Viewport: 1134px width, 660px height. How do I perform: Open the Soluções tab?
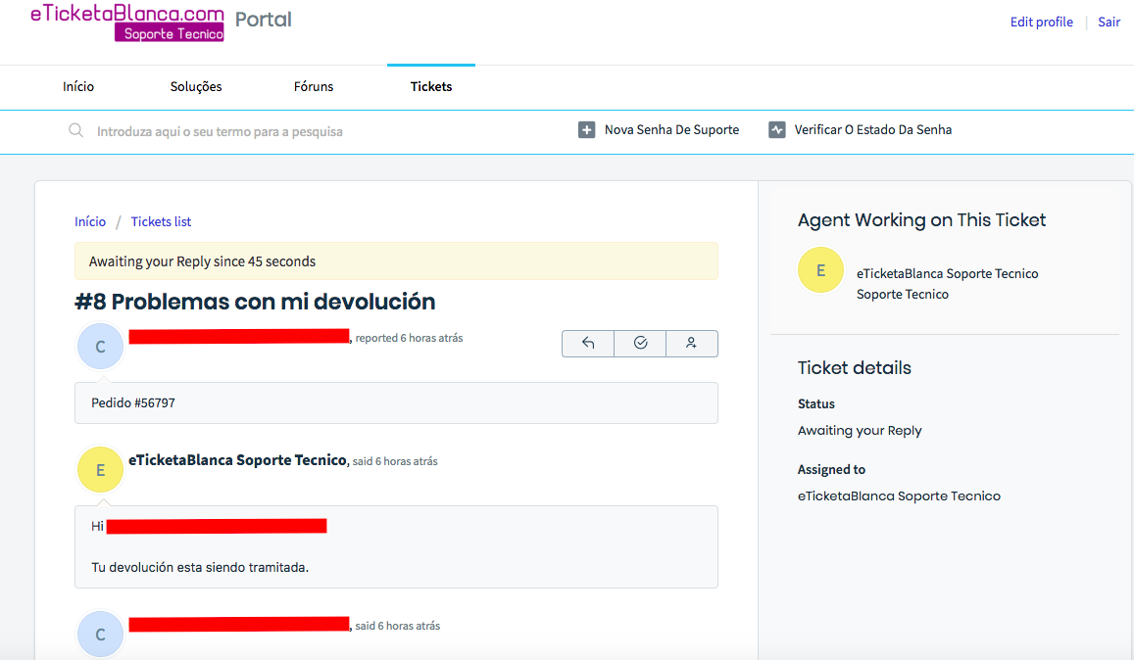[196, 87]
